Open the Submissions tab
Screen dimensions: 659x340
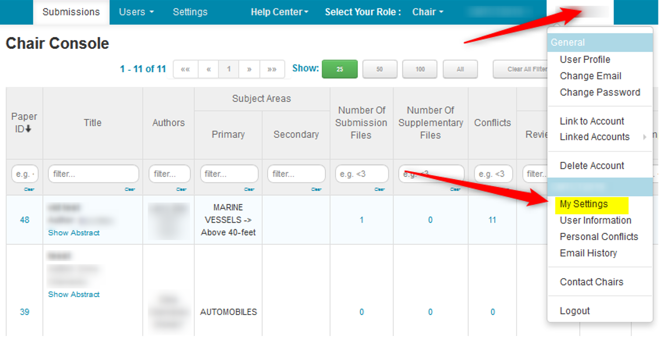click(x=71, y=12)
